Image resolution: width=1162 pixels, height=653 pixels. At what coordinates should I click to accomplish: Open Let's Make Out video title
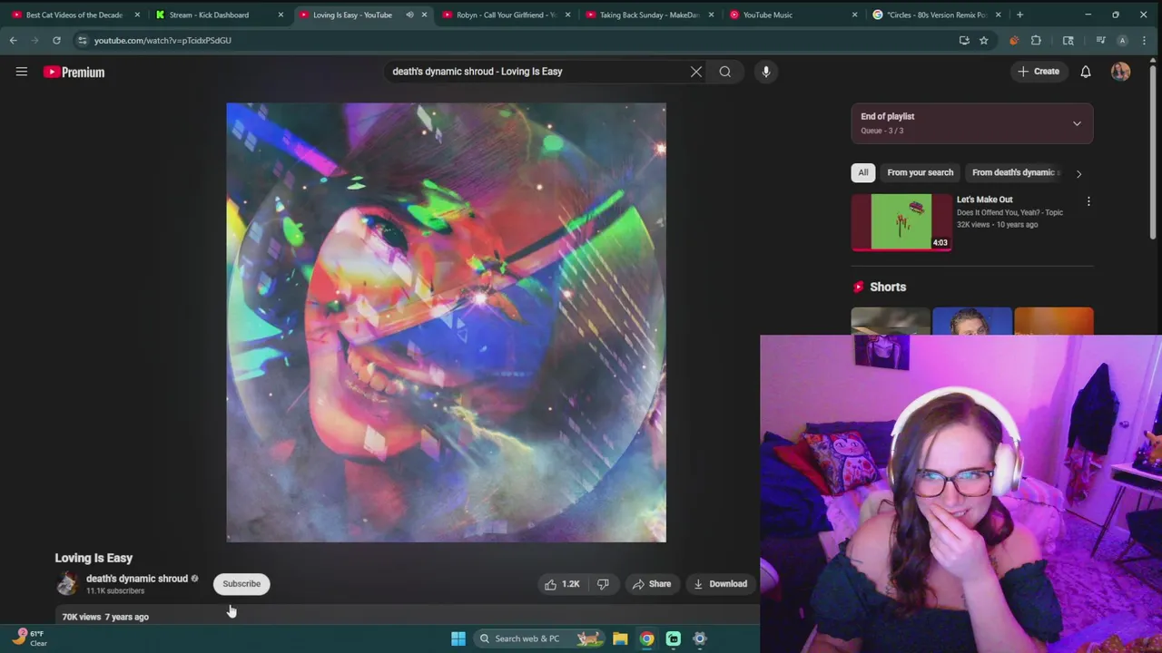[984, 200]
